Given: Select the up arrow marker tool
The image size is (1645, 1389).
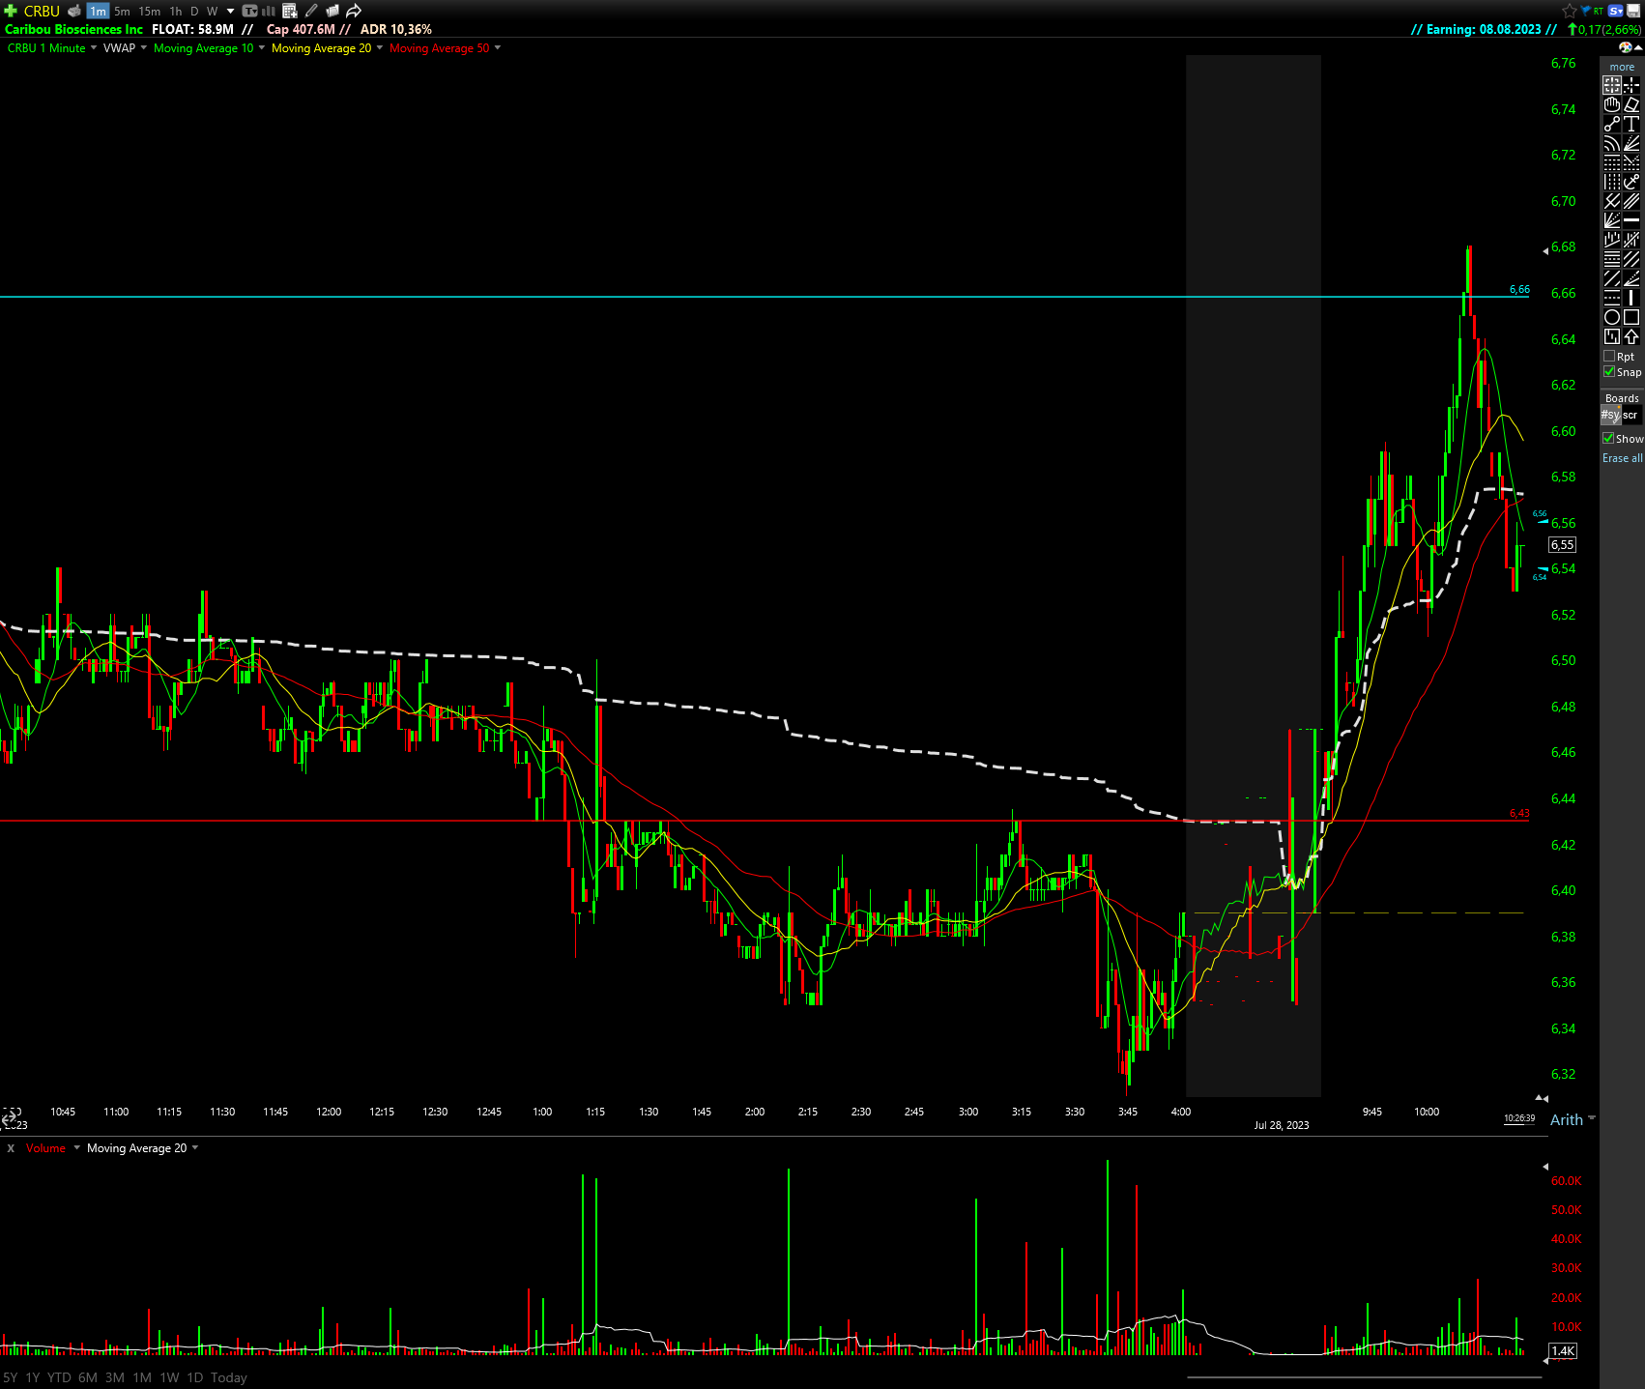Looking at the screenshot, I should pyautogui.click(x=1631, y=336).
